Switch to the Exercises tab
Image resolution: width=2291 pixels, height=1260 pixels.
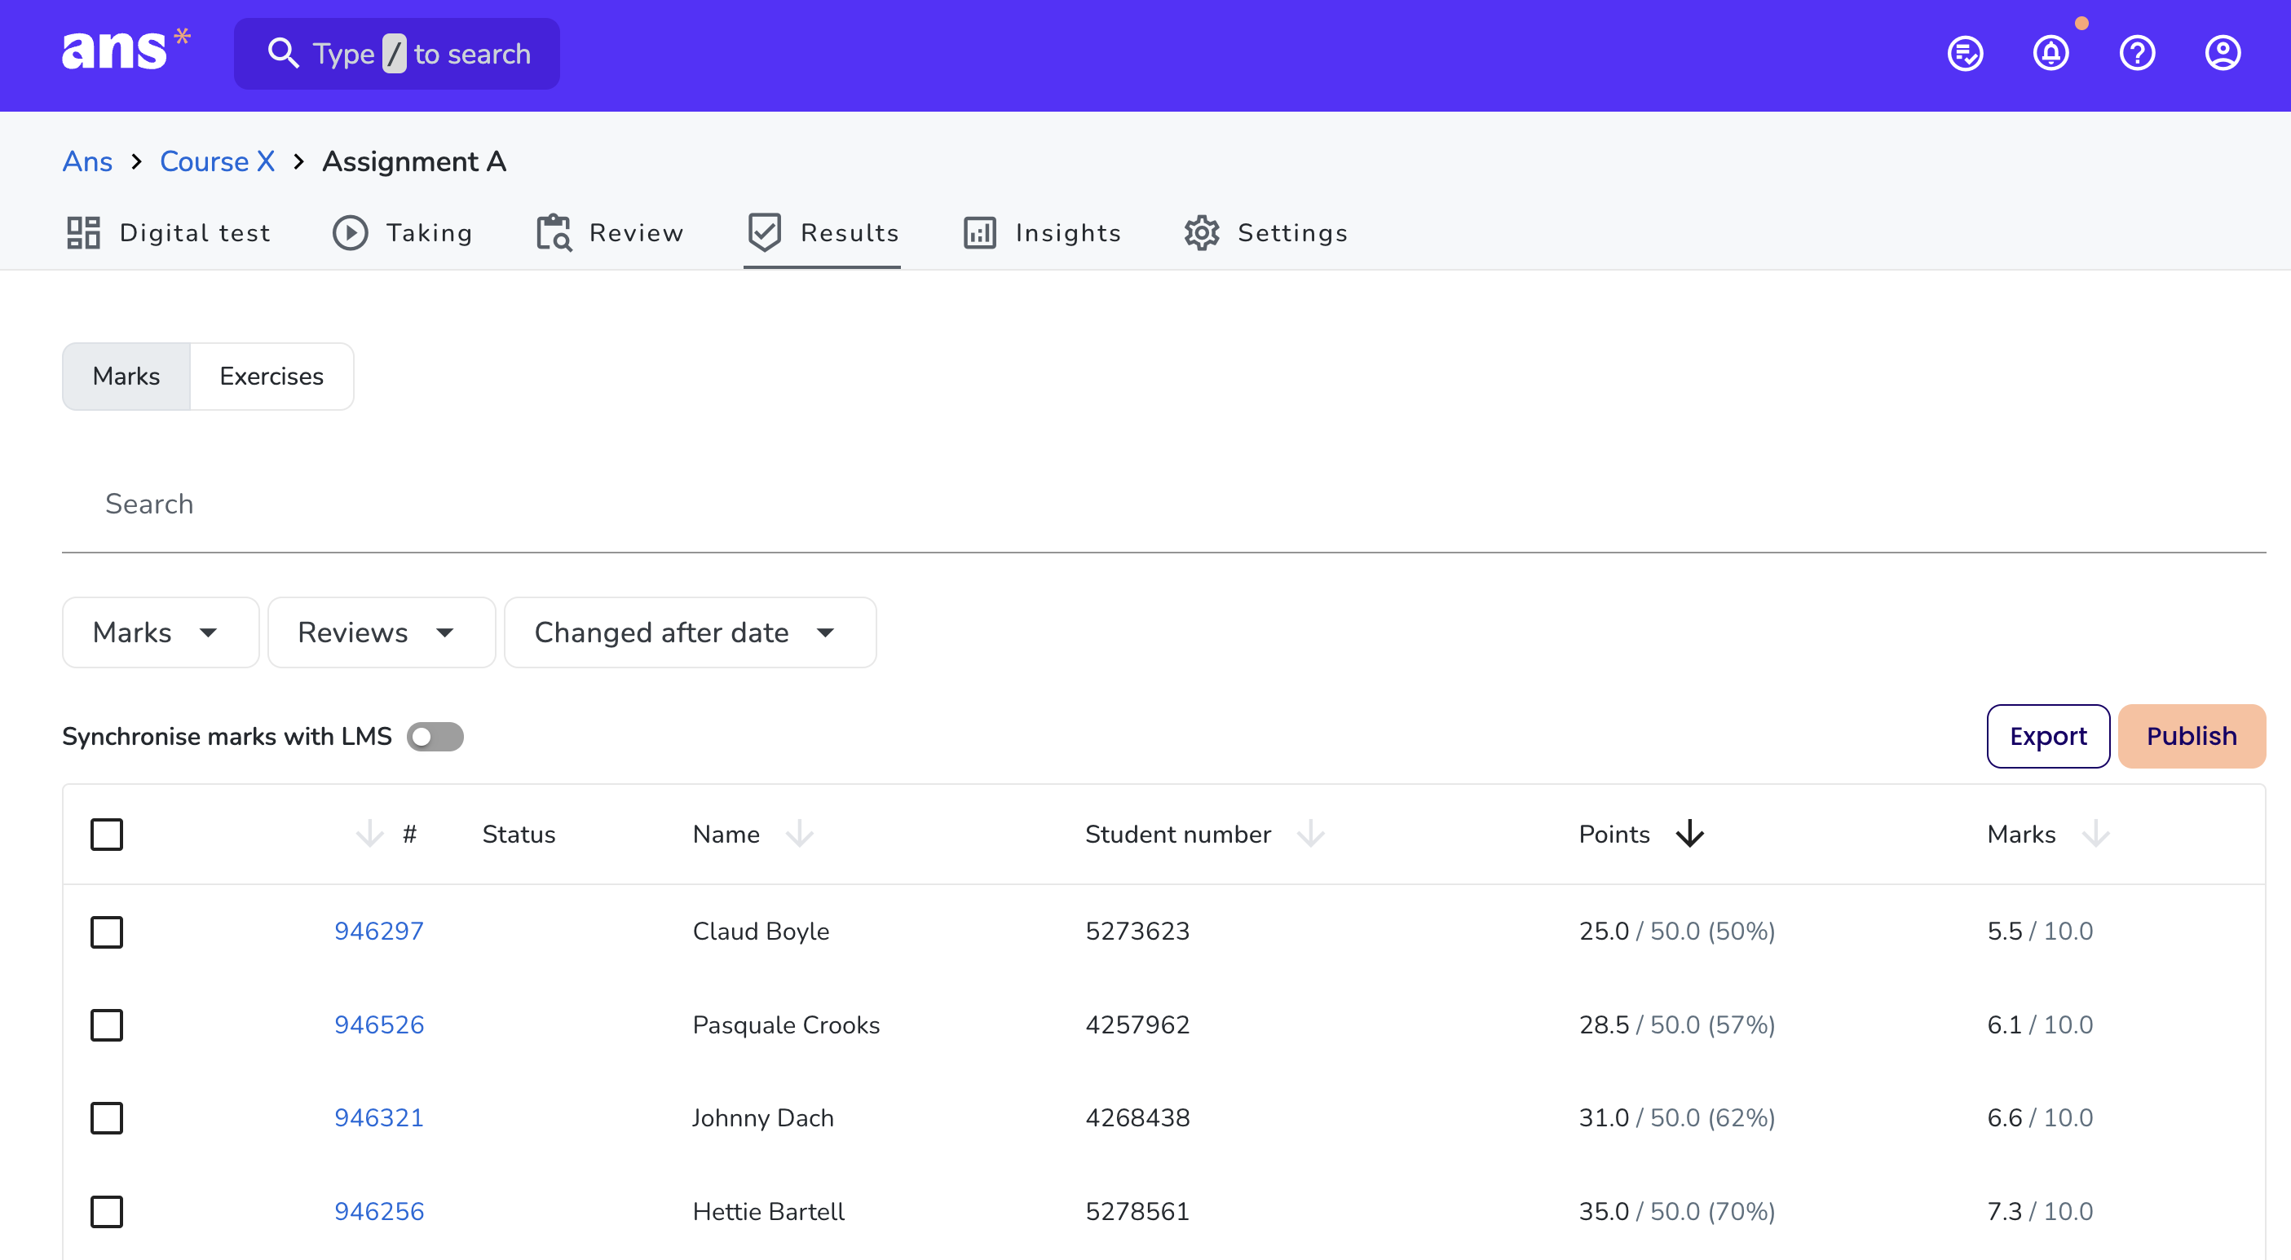(271, 377)
